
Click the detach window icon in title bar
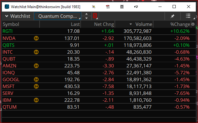[122, 7]
